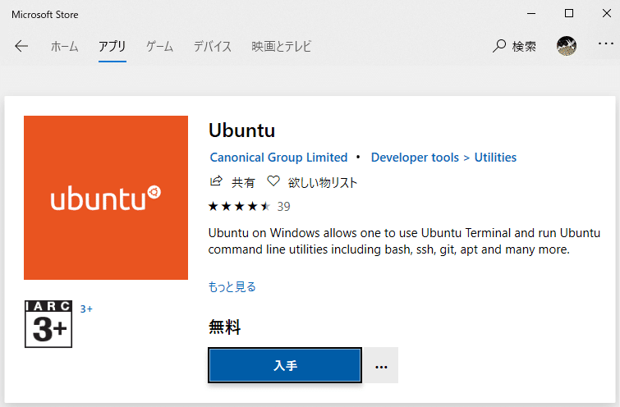Click the star rating row
Screen dimensions: 620x407
tap(239, 206)
